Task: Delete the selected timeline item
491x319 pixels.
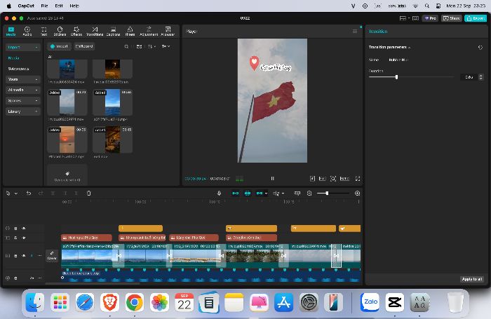Action: coord(89,194)
